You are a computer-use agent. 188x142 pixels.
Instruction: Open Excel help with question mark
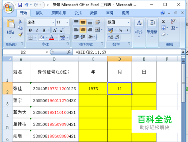pos(163,13)
